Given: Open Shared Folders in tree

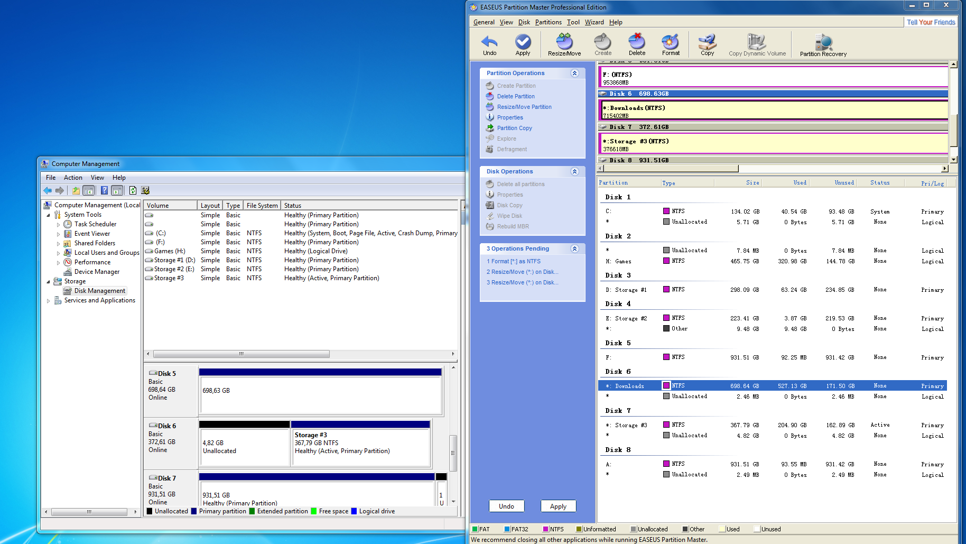Looking at the screenshot, I should [95, 243].
